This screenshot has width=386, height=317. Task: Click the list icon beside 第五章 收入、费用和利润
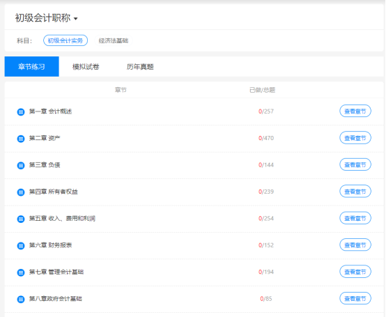pos(21,219)
